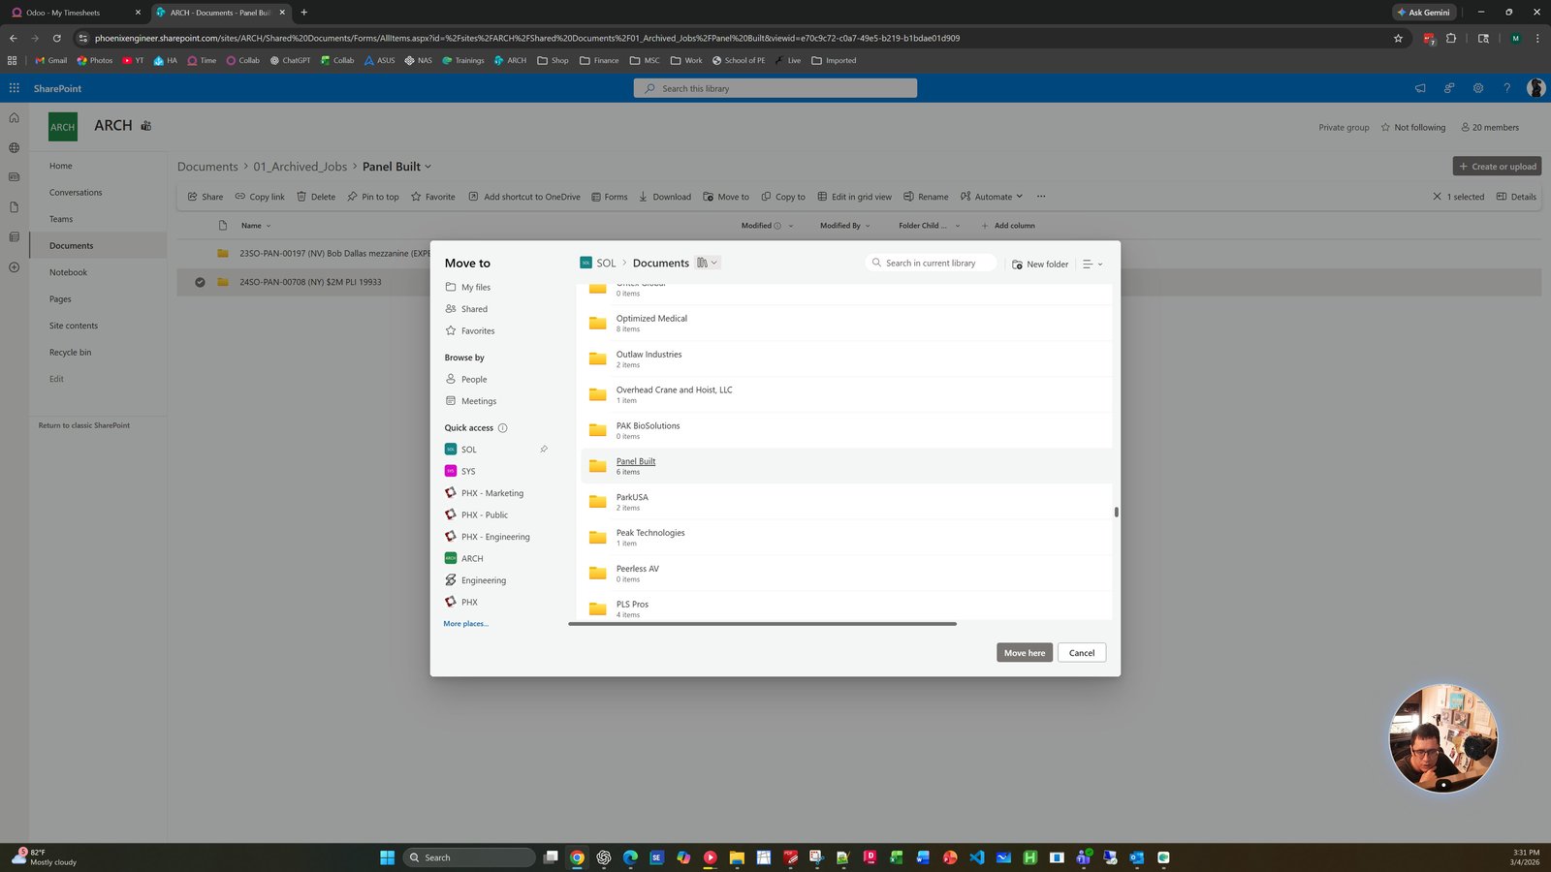Open the Details pane button

click(1516, 197)
